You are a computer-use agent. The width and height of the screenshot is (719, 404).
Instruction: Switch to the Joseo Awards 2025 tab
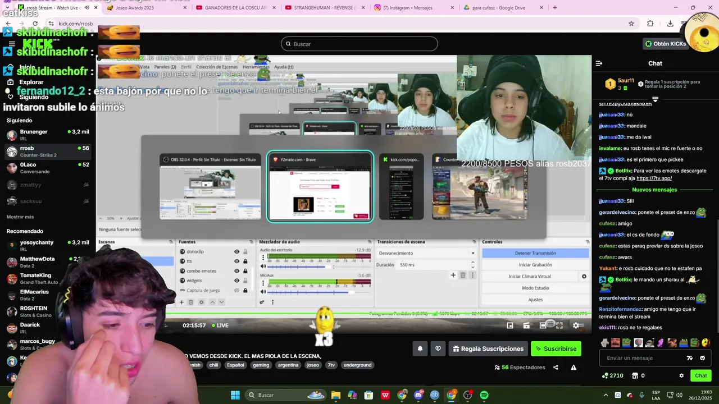pos(145,8)
